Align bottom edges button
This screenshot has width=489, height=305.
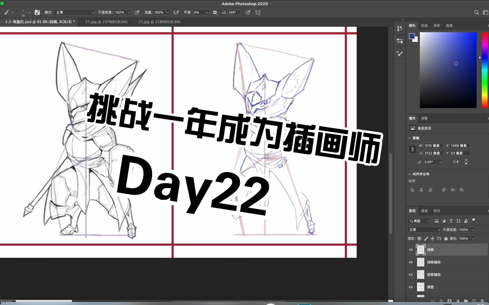pyautogui.click(x=462, y=190)
